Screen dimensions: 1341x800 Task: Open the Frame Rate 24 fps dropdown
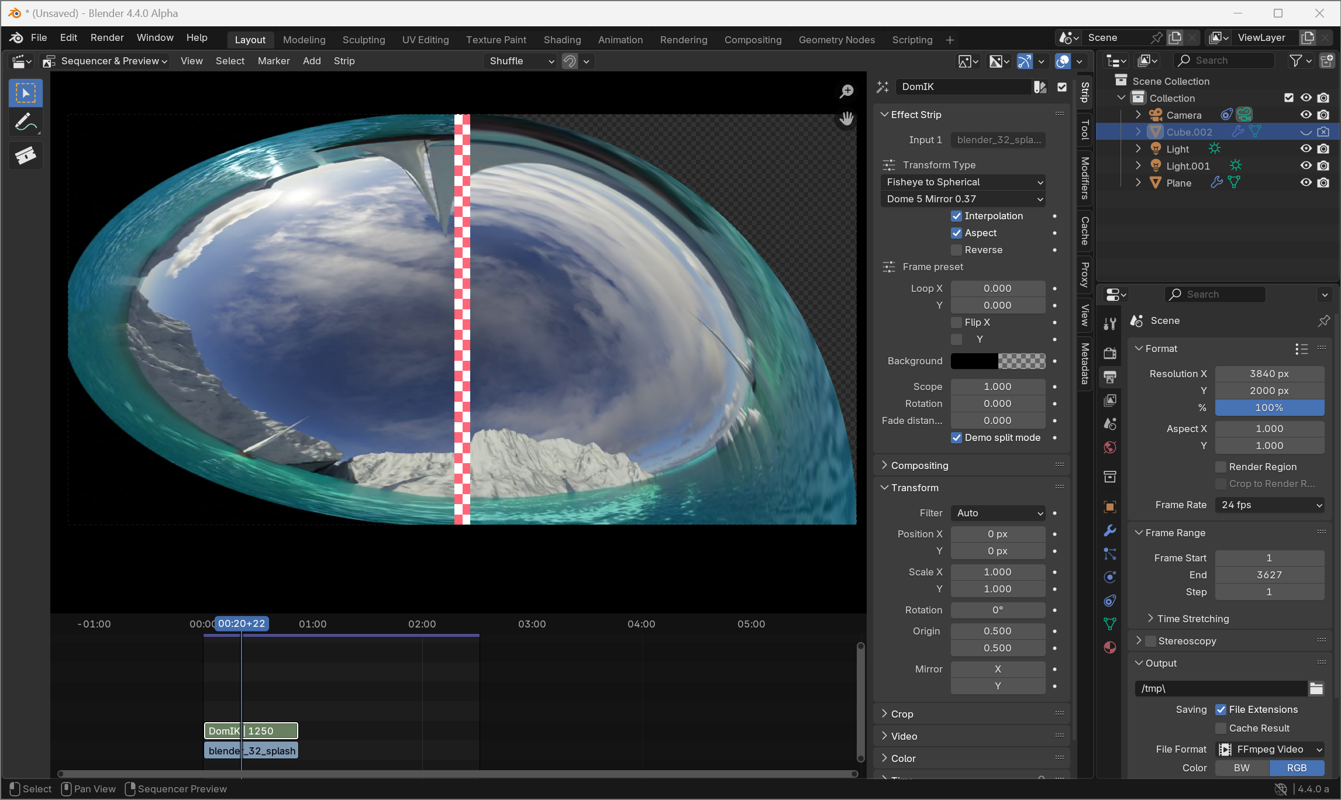click(x=1269, y=505)
